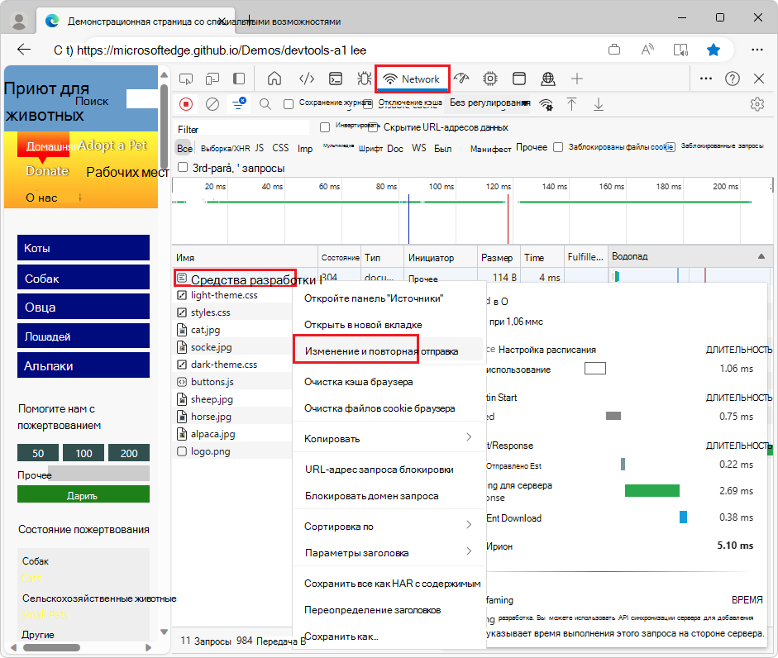Click the green Дарить button

(84, 494)
